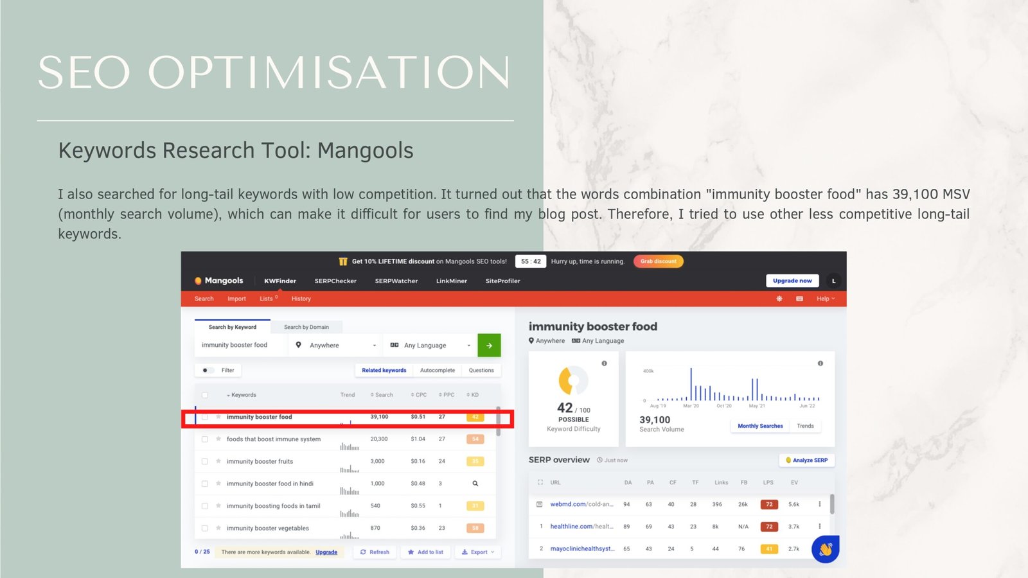Image resolution: width=1028 pixels, height=578 pixels.
Task: Show the Trends chart tab
Action: (x=805, y=426)
